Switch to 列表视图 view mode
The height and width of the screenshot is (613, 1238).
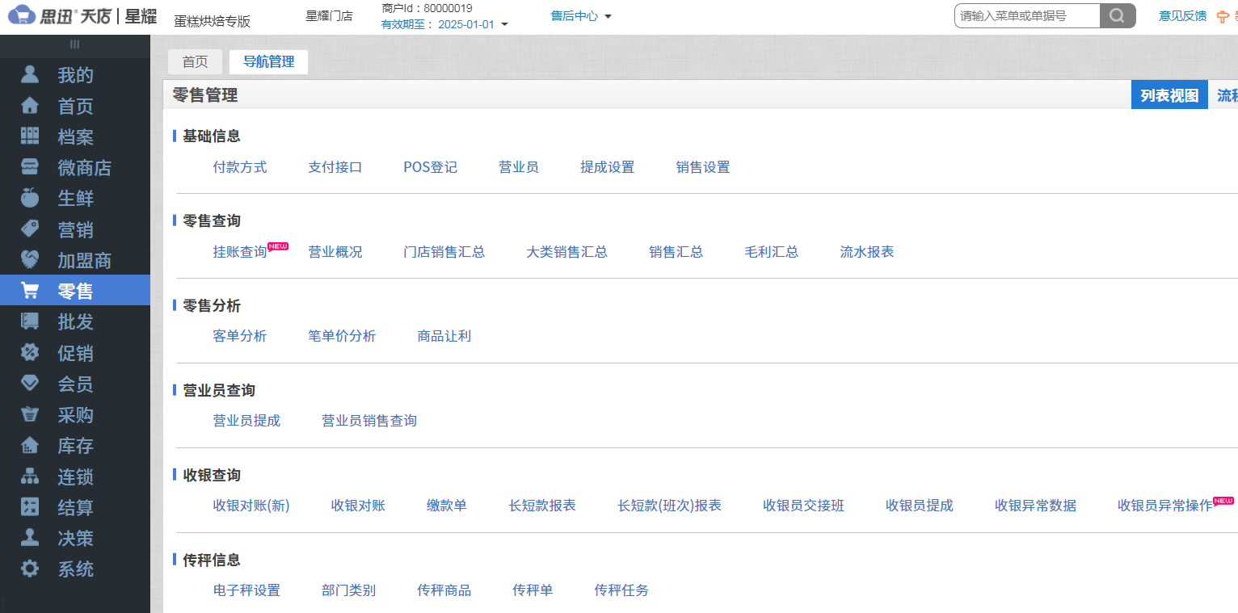tap(1169, 94)
